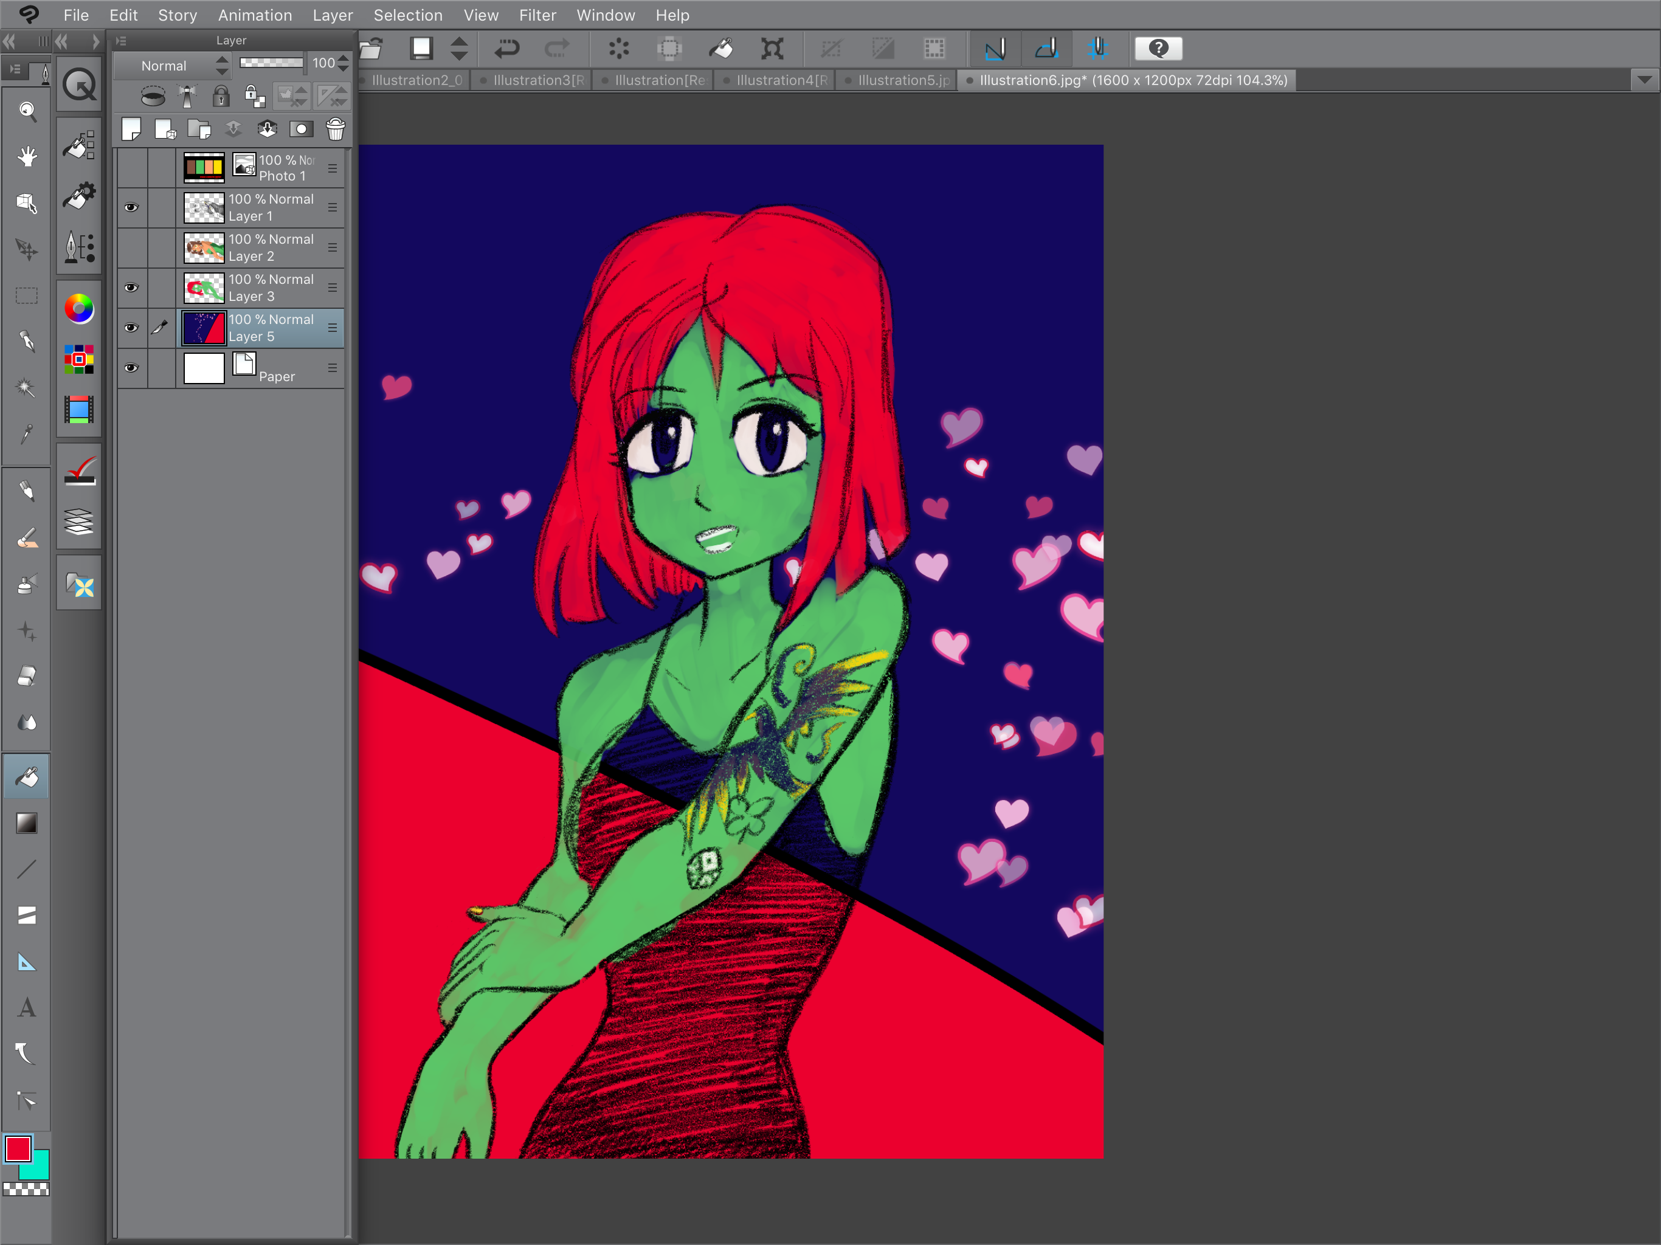This screenshot has width=1661, height=1245.
Task: Open the Filter menu
Action: pos(537,15)
